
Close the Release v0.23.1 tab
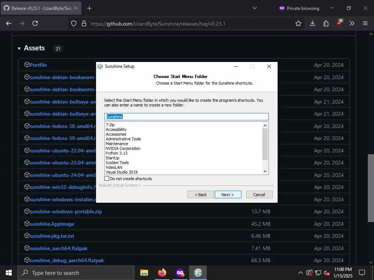pyautogui.click(x=76, y=8)
